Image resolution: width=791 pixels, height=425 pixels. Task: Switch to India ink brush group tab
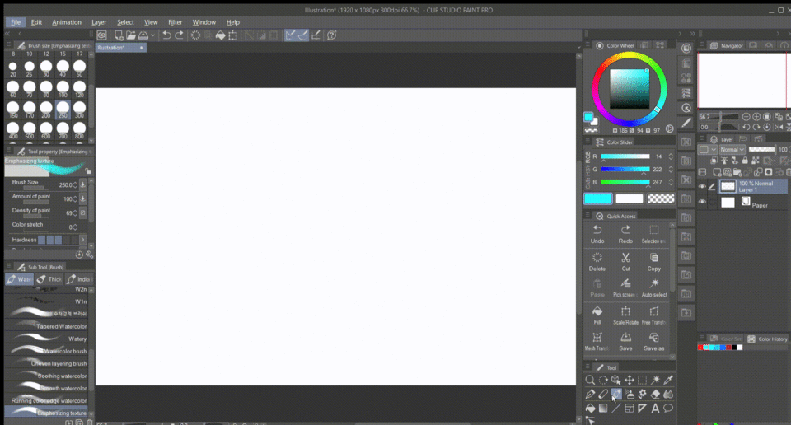tap(79, 279)
